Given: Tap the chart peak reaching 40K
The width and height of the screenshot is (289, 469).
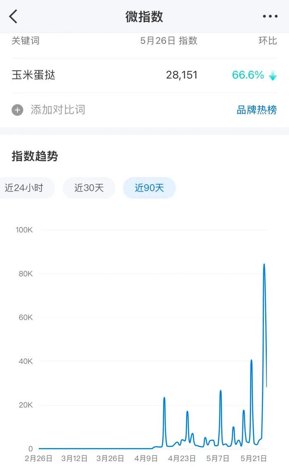Looking at the screenshot, I should pos(251,361).
